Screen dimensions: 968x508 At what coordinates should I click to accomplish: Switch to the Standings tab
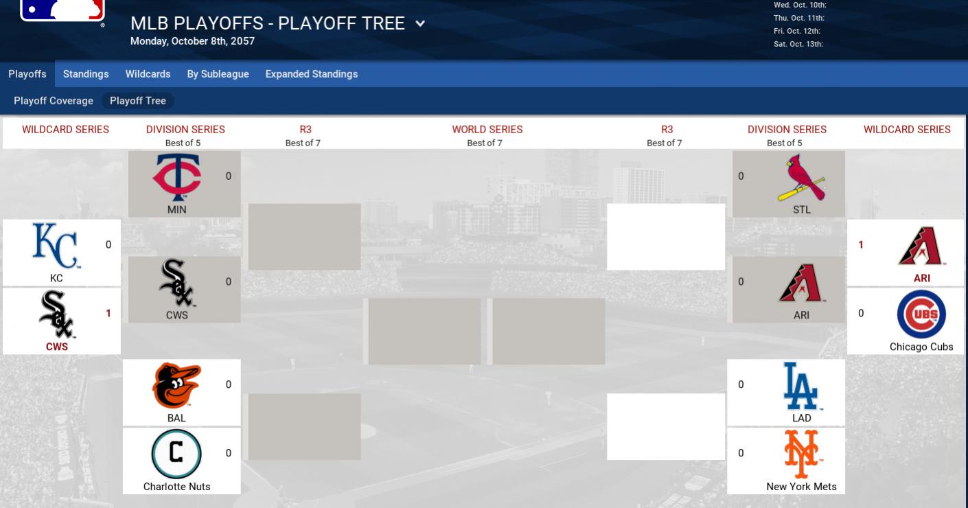(x=86, y=74)
